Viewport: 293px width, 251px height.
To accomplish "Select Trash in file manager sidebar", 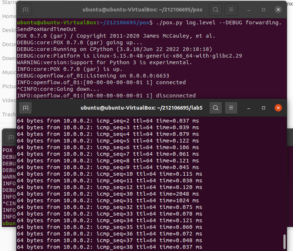I will click(9, 114).
